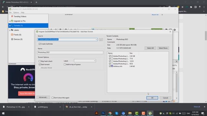
Task: Close the Add New Torrent dialog
Action: [170, 32]
